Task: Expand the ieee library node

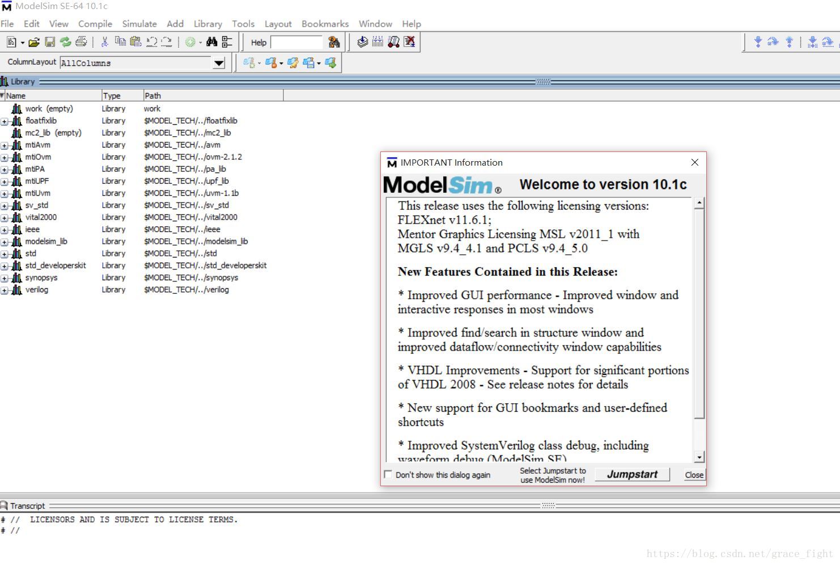Action: tap(4, 230)
